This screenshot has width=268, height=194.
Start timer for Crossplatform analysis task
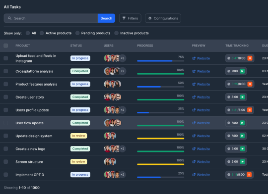pyautogui.click(x=242, y=71)
